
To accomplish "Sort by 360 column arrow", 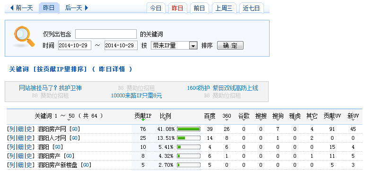I will (227, 120).
